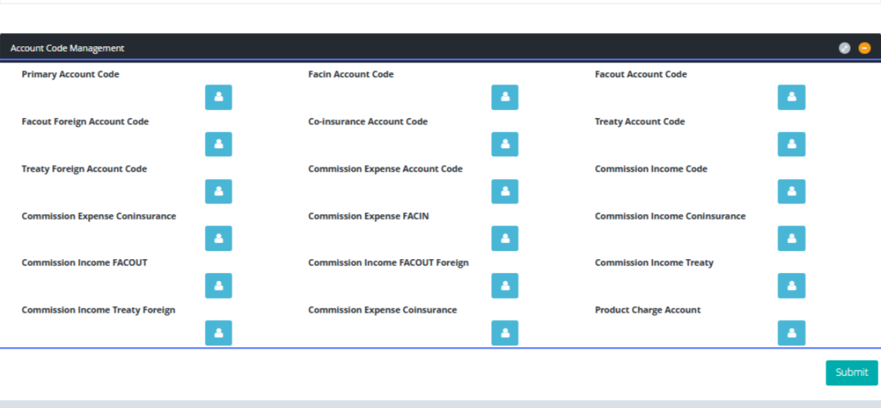The height and width of the screenshot is (408, 881).
Task: Select the Facout Account Code user icon
Action: pos(791,97)
